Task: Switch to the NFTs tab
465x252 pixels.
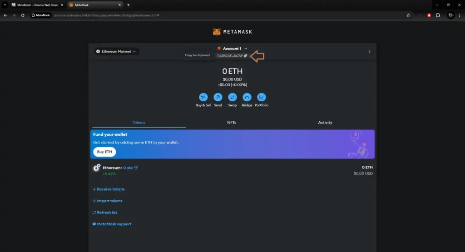Action: click(232, 123)
